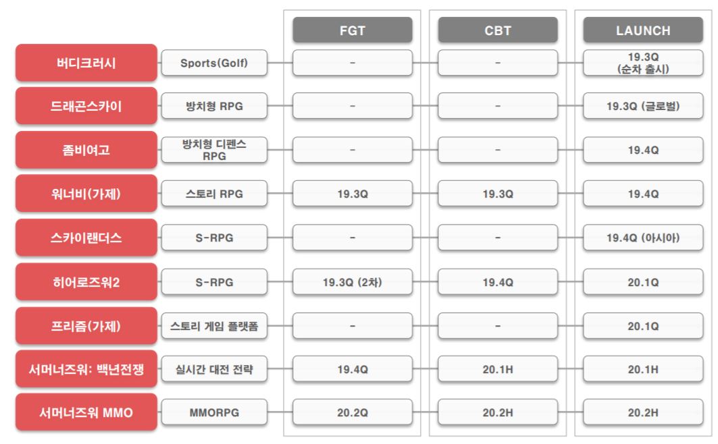
Task: Select the 히어로즈워2 red box
Action: pos(86,281)
